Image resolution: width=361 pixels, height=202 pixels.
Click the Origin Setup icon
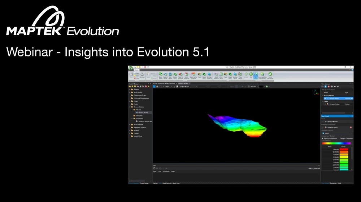(221, 76)
